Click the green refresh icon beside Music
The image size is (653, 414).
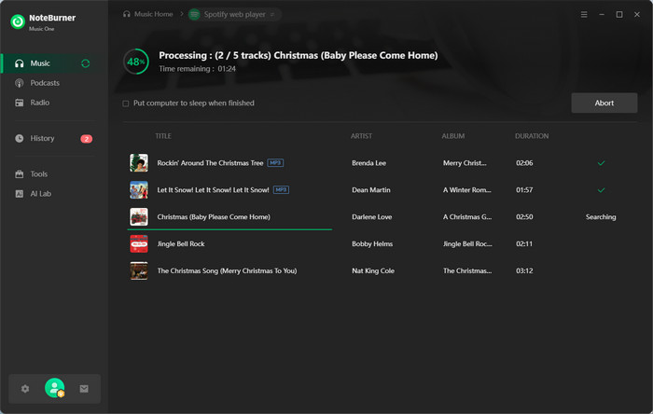point(86,63)
